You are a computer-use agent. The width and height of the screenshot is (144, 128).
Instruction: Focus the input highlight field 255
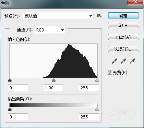(x=89, y=88)
